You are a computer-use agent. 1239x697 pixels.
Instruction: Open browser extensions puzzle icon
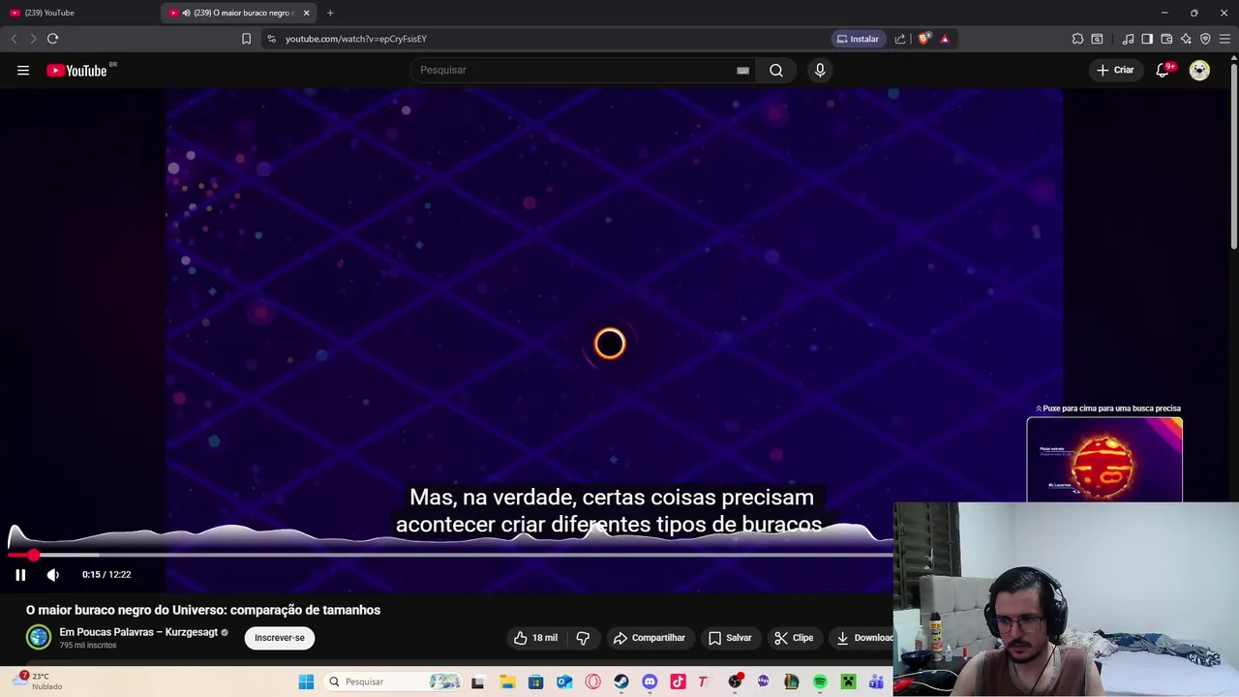coord(1077,39)
